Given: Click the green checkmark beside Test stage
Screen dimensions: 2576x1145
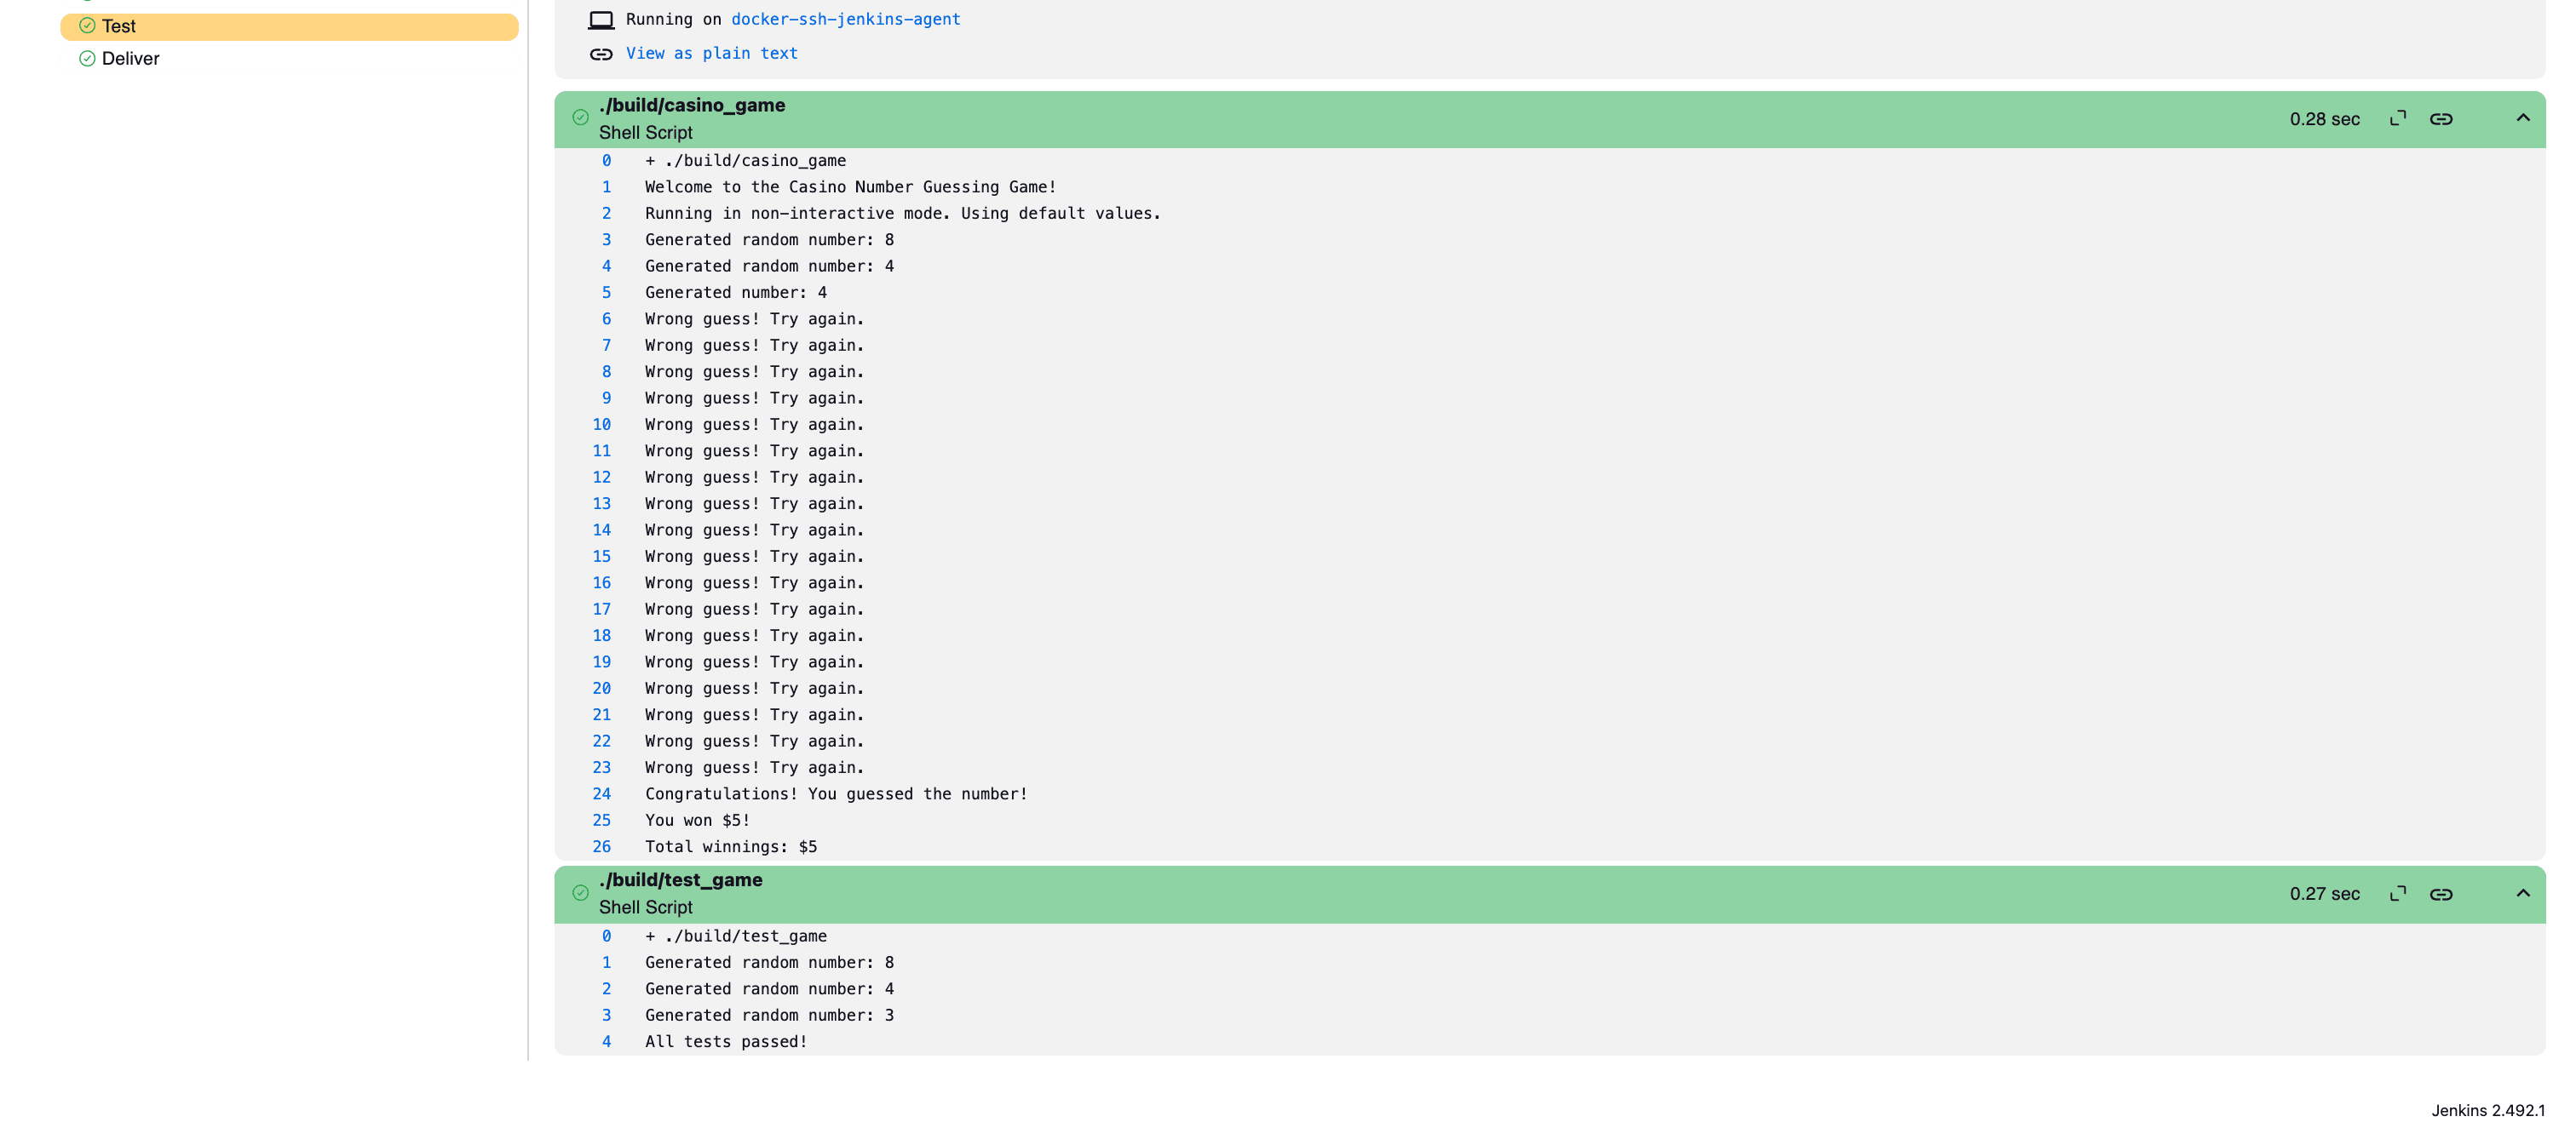Looking at the screenshot, I should pos(87,26).
